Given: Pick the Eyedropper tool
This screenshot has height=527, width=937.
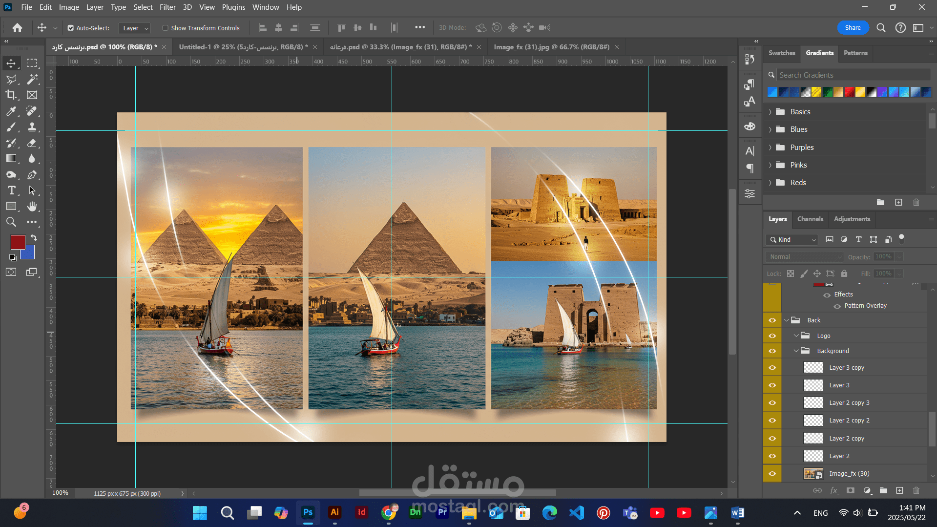Looking at the screenshot, I should click(11, 111).
